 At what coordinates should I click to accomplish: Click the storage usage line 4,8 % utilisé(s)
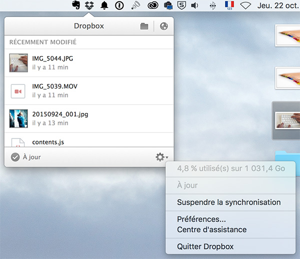click(231, 168)
